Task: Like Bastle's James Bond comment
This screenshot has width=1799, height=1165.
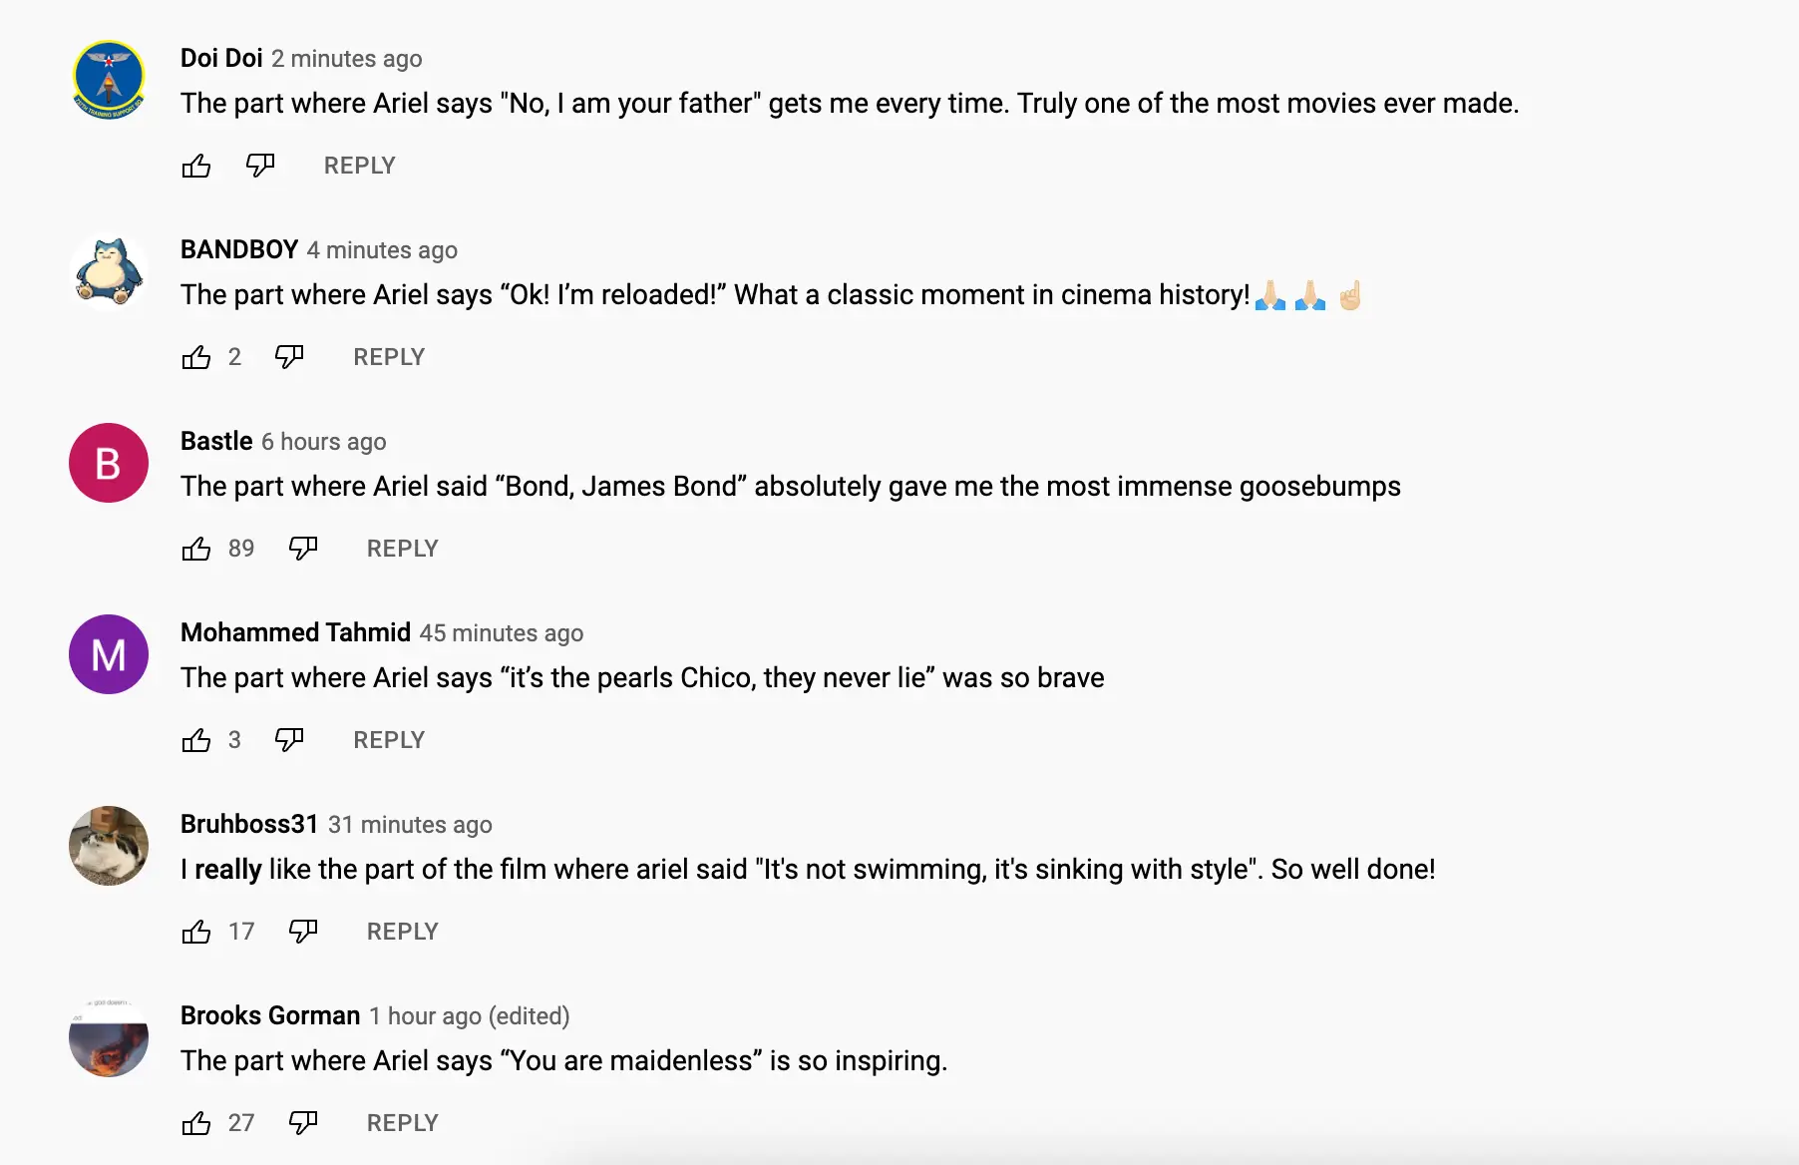Action: point(196,549)
